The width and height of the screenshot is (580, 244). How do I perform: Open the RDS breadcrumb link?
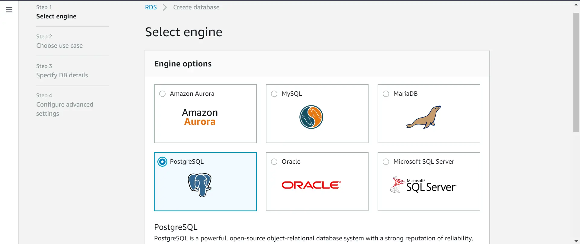pos(151,7)
